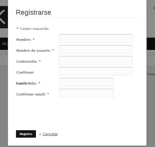The image size is (155, 147).
Task: Focus the Nombre de usuario input box
Action: click(x=96, y=49)
